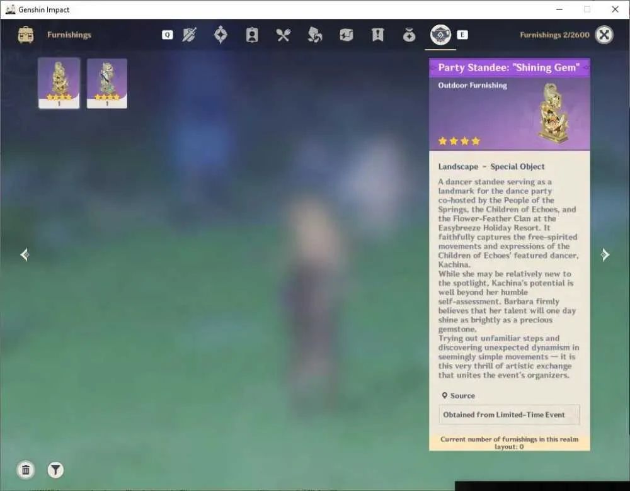Click the Landscape - Special Object text
Screen dimensions: 630x491
click(x=491, y=167)
